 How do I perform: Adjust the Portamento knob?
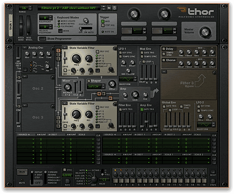86,20
